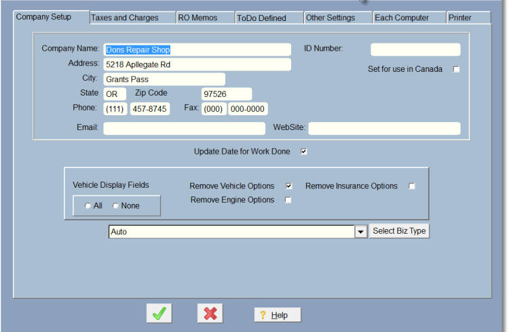
Task: Click the Company Name input field
Action: 197,49
